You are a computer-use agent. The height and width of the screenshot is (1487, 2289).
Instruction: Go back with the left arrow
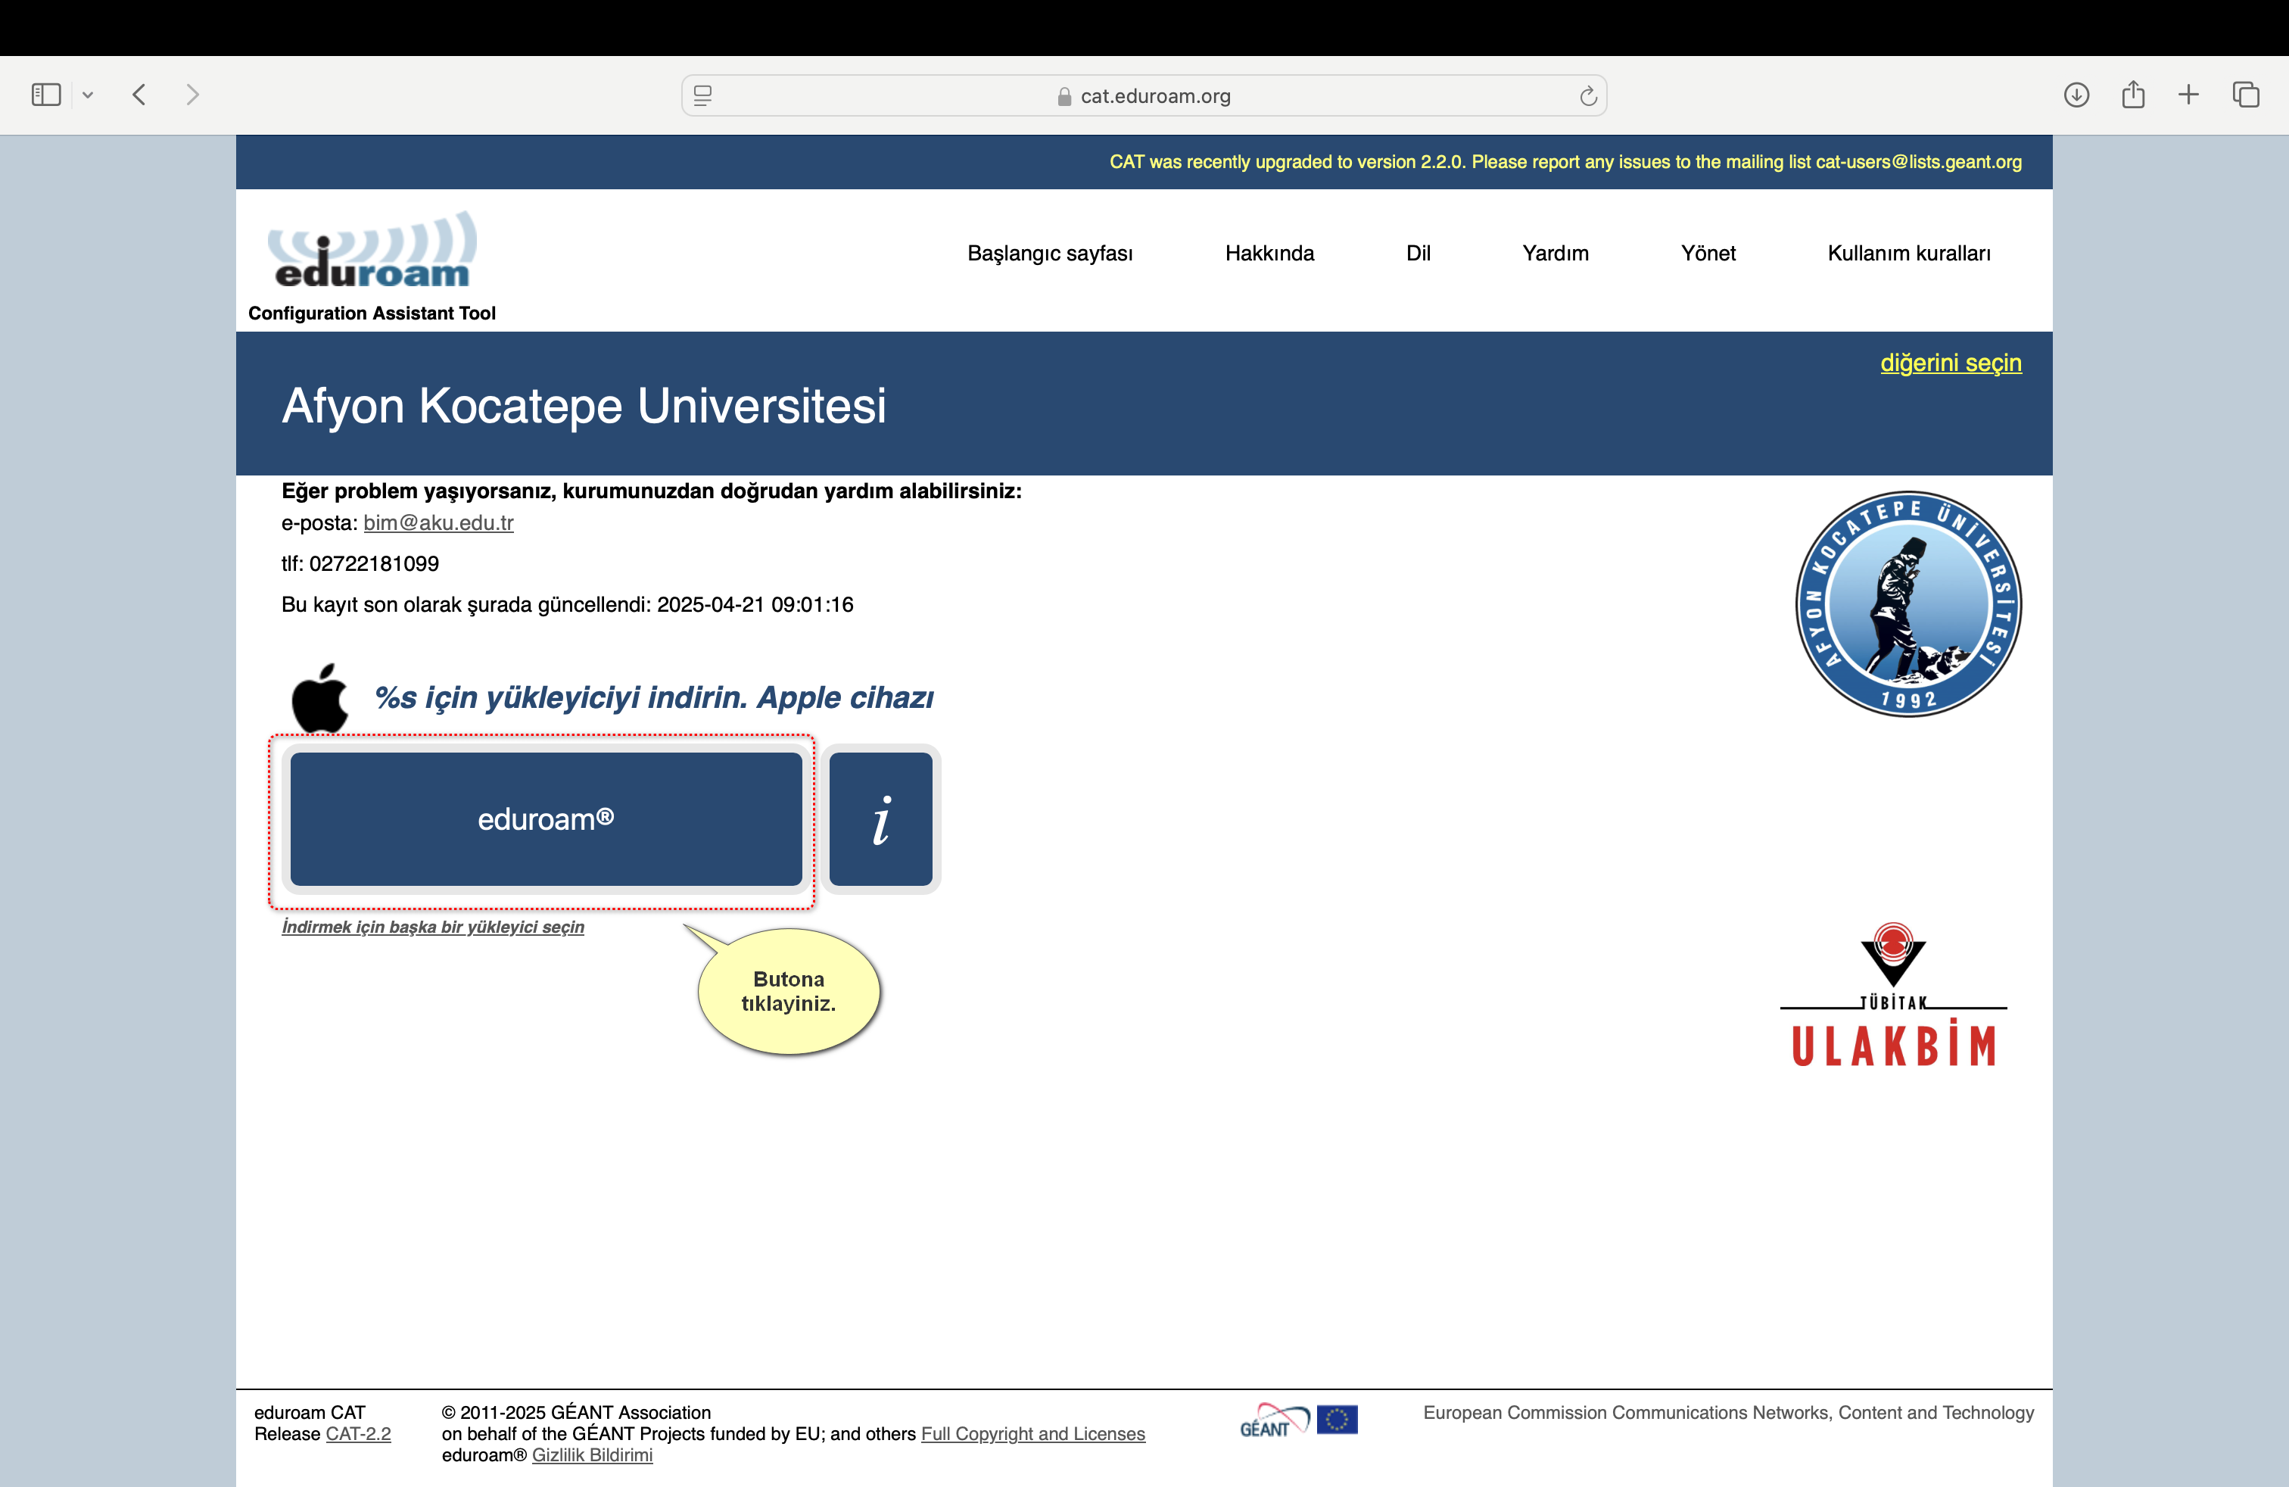(139, 94)
